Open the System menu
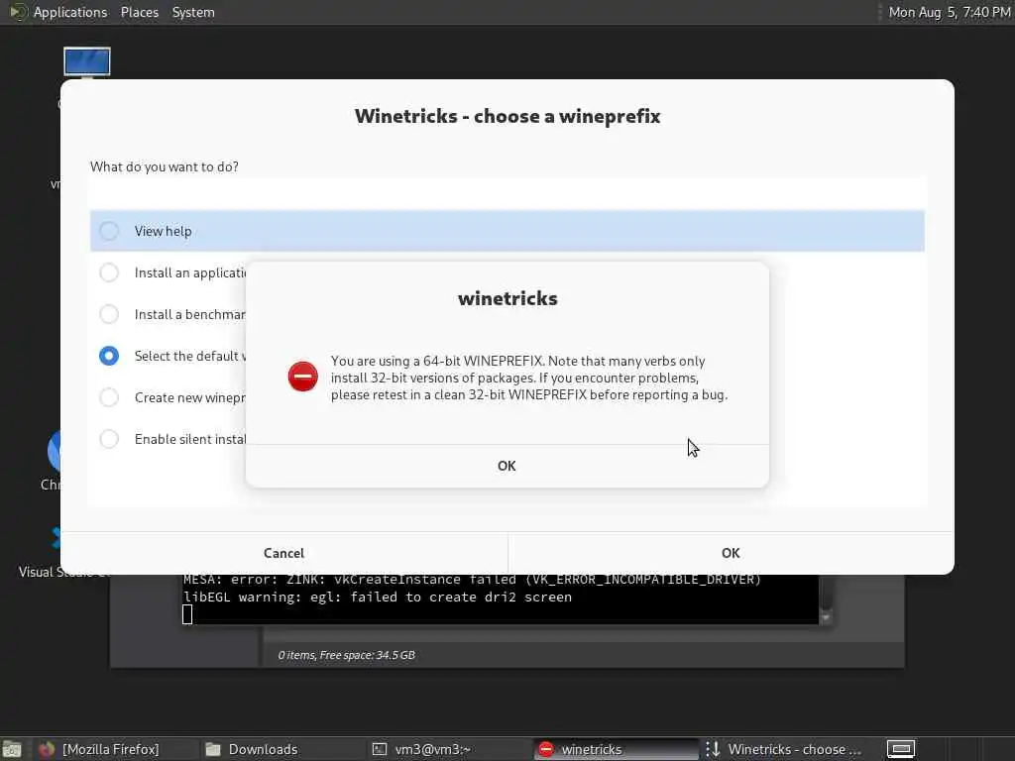1015x761 pixels. [x=193, y=12]
